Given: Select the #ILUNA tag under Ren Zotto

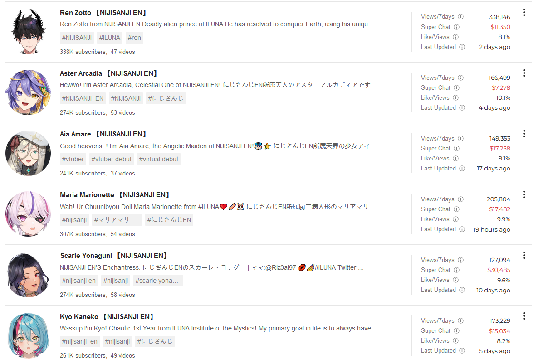Looking at the screenshot, I should [110, 38].
